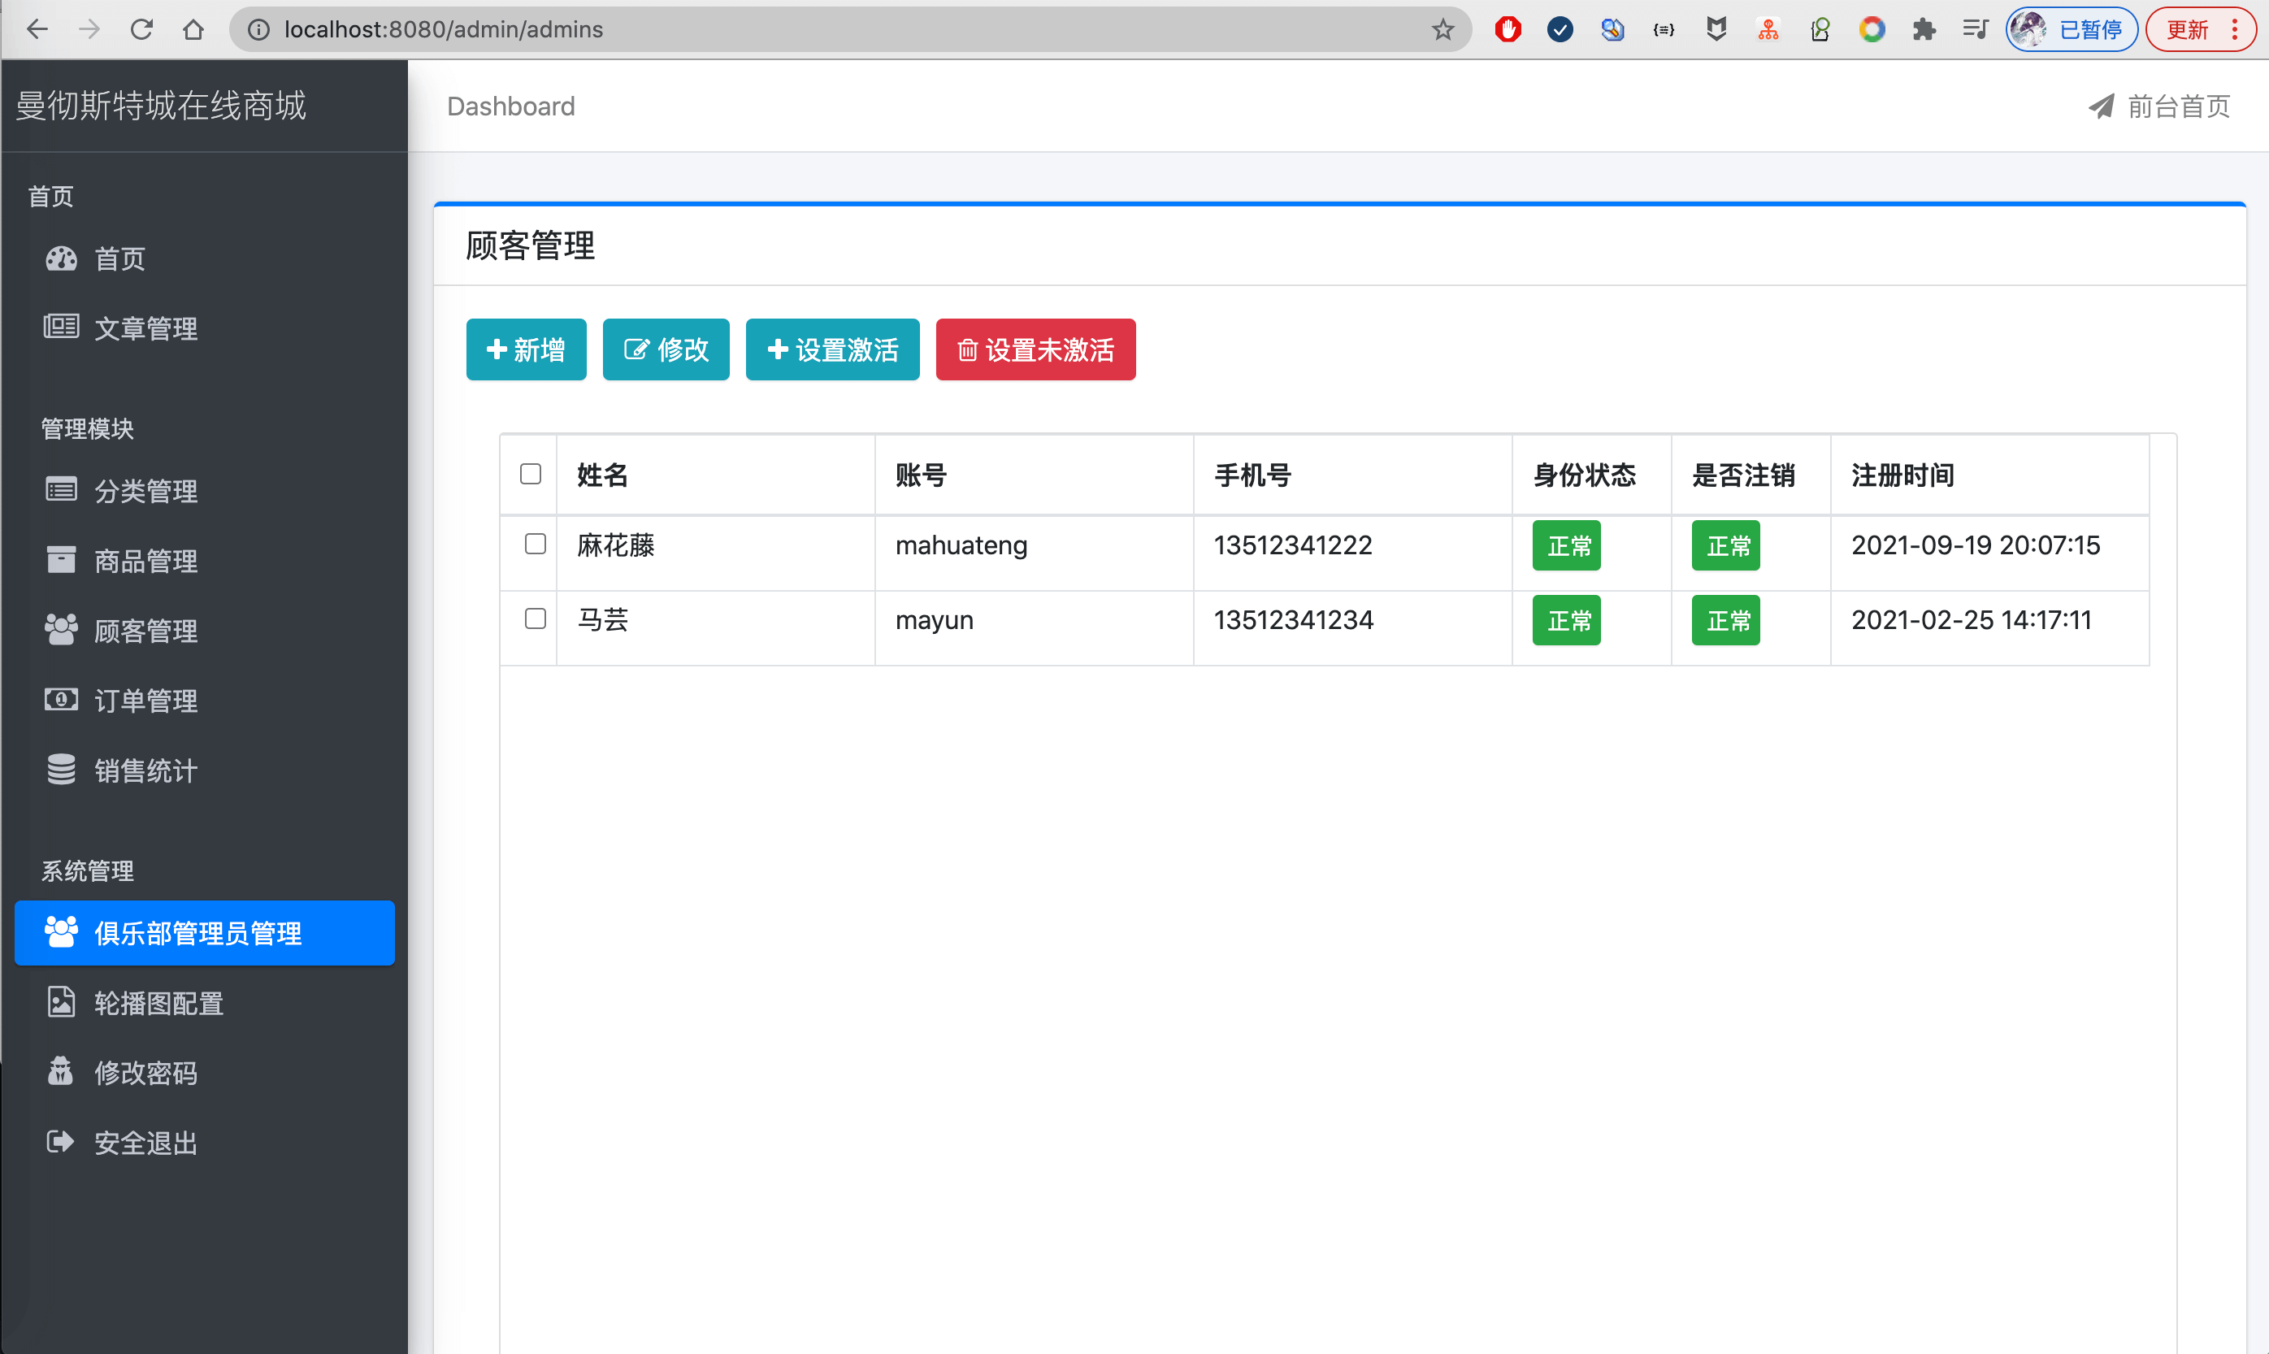Click the 曼彻斯特城在线商城 site title
2269x1354 pixels.
click(x=162, y=105)
